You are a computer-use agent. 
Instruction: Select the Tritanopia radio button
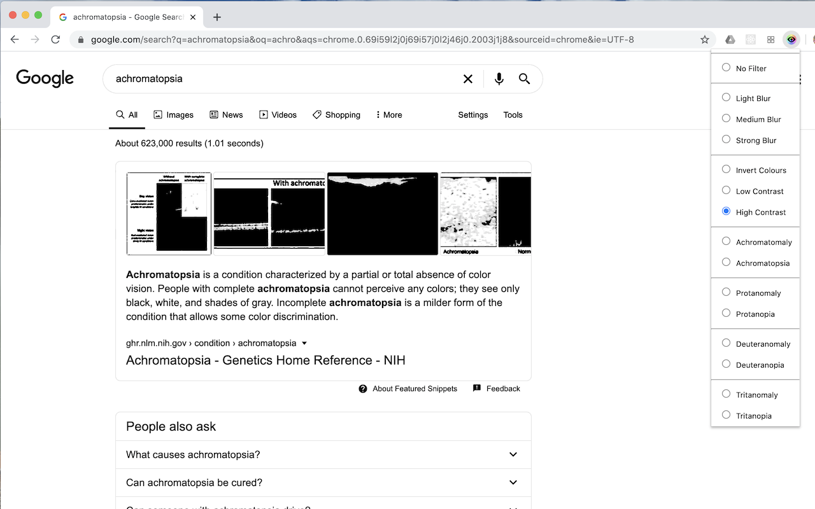point(726,415)
